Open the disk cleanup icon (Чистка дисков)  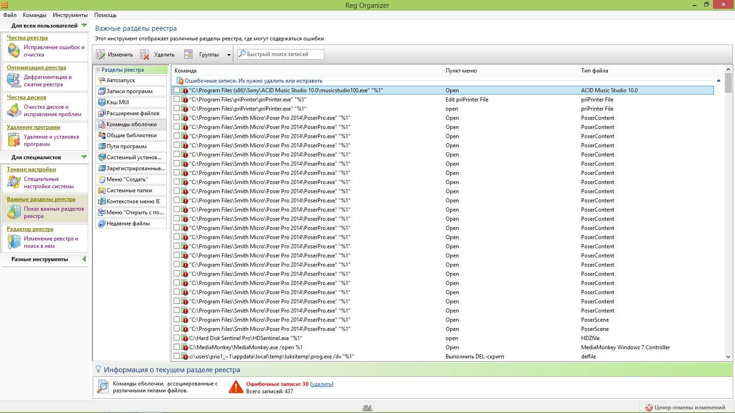pos(14,110)
